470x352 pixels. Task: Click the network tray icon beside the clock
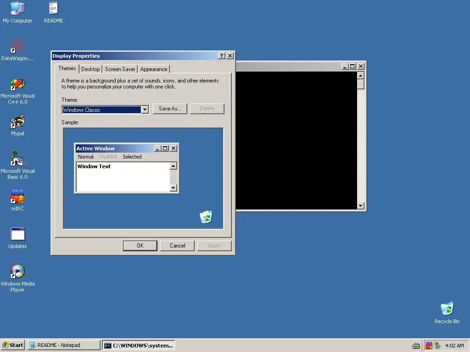[437, 346]
